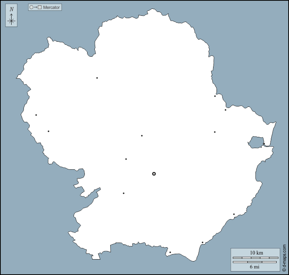Select the Mercator projection label
This screenshot has width=289, height=275.
(51, 7)
